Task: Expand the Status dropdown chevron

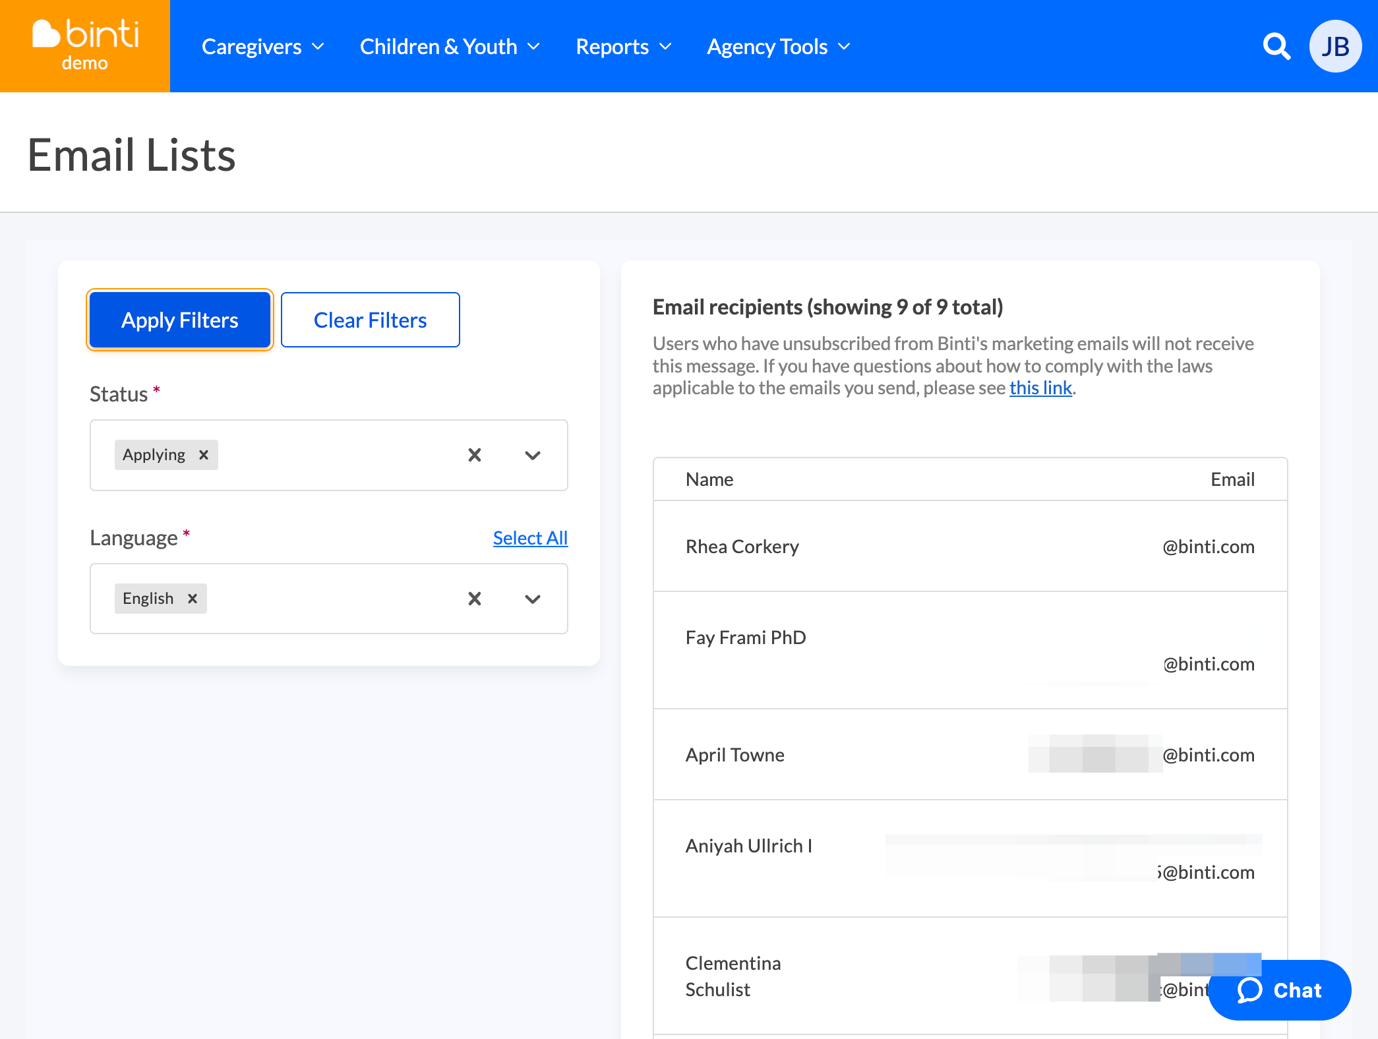Action: tap(533, 455)
